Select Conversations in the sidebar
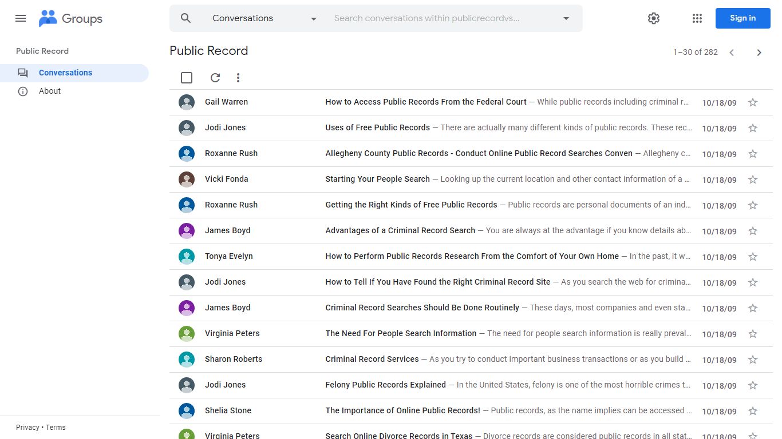Viewport: 782px width, 439px height. (74, 73)
